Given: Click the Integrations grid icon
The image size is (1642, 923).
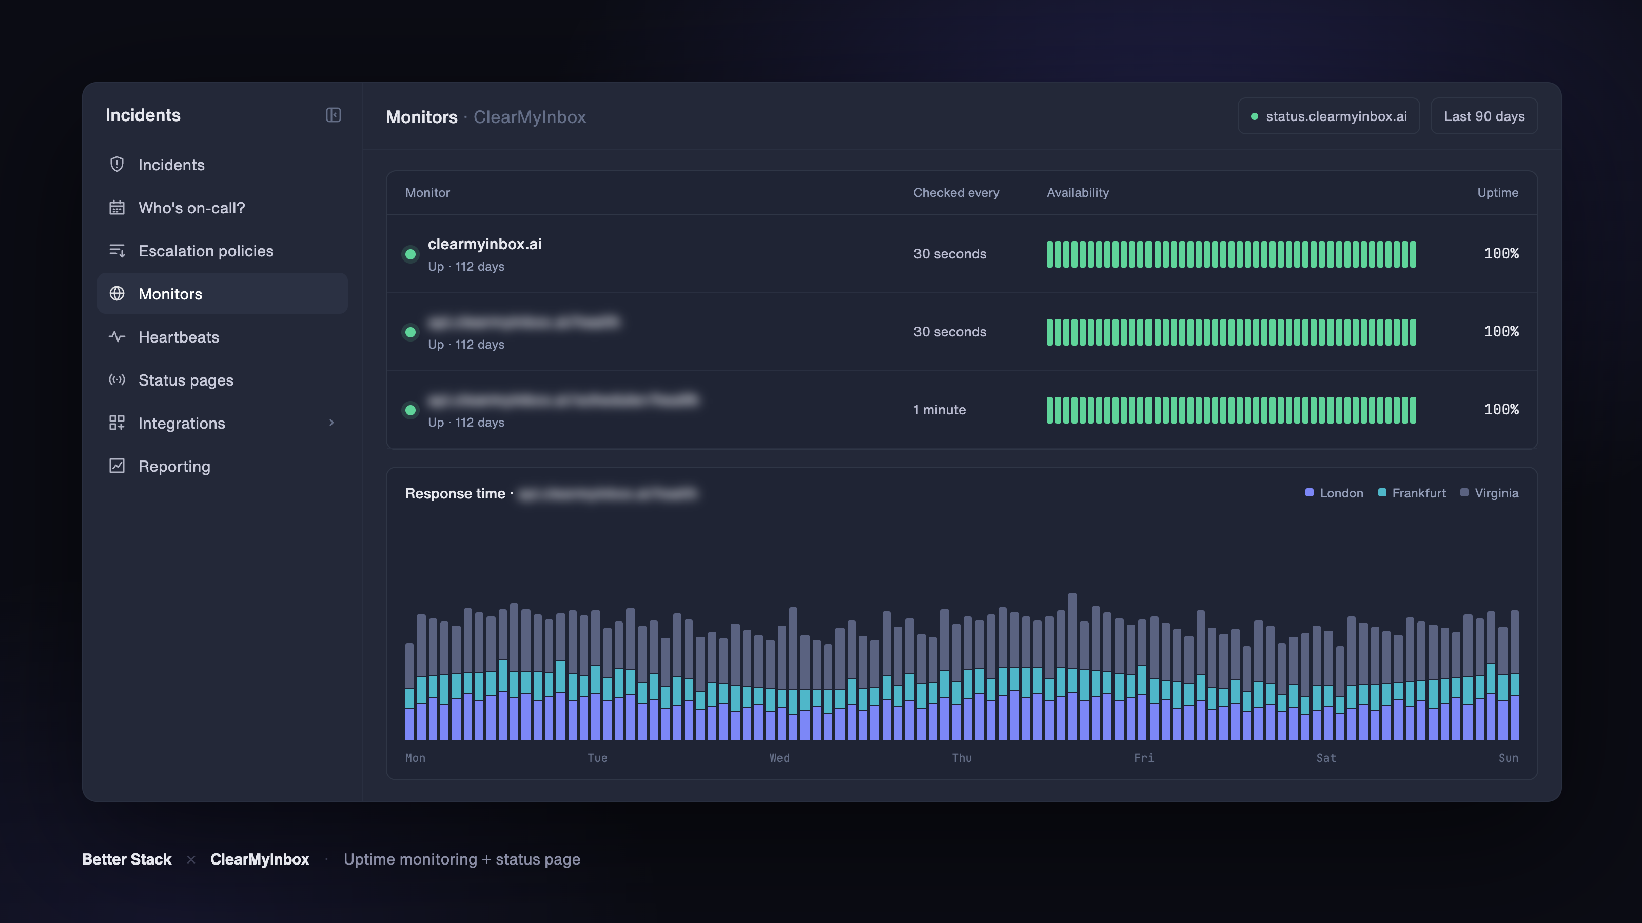Looking at the screenshot, I should [116, 423].
